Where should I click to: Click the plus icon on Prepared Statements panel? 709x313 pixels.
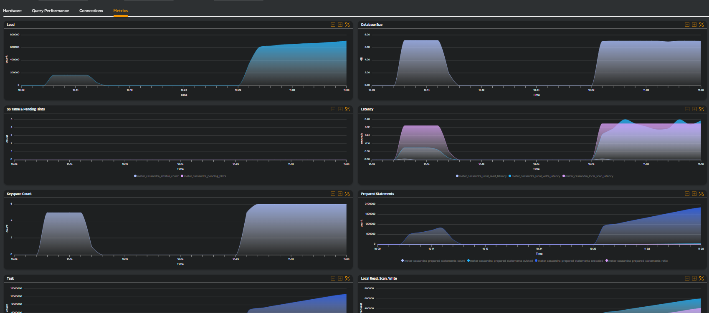[x=694, y=194]
